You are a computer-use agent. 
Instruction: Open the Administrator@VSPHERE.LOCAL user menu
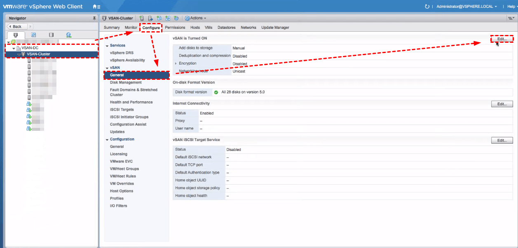[466, 7]
